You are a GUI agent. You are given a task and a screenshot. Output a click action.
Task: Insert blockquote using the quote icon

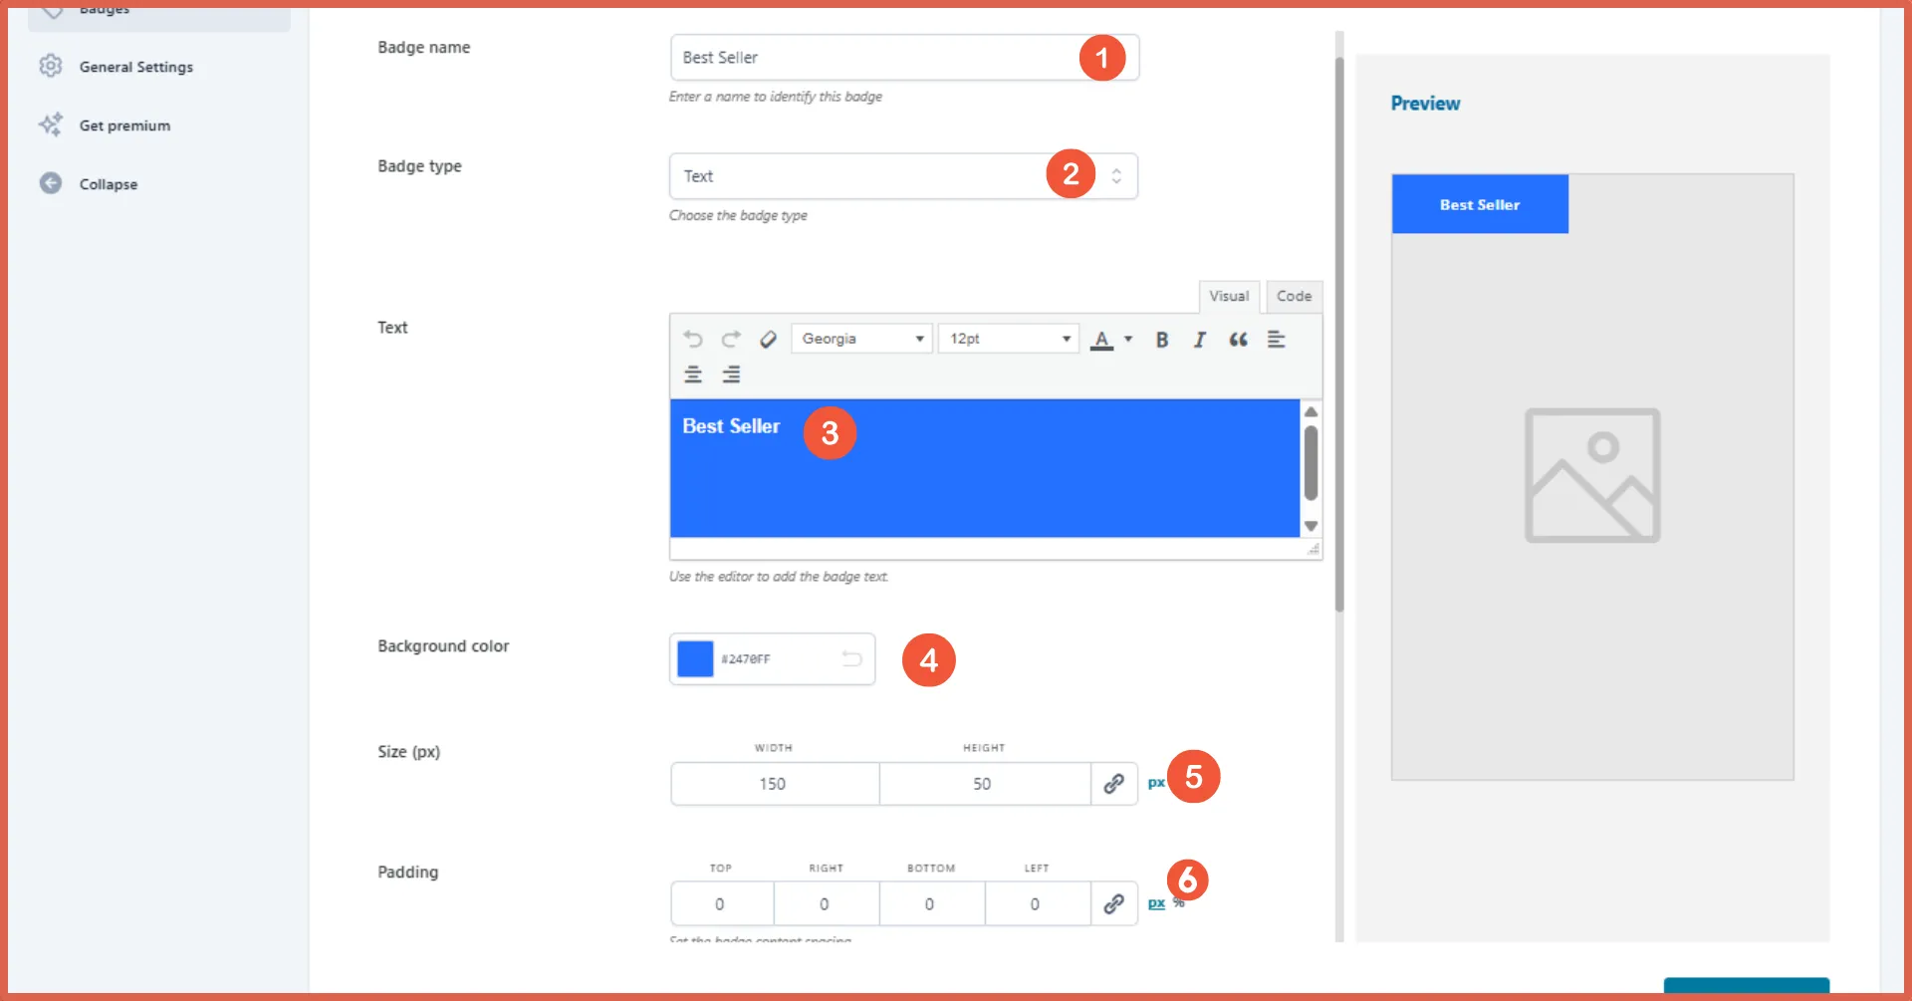[1238, 340]
